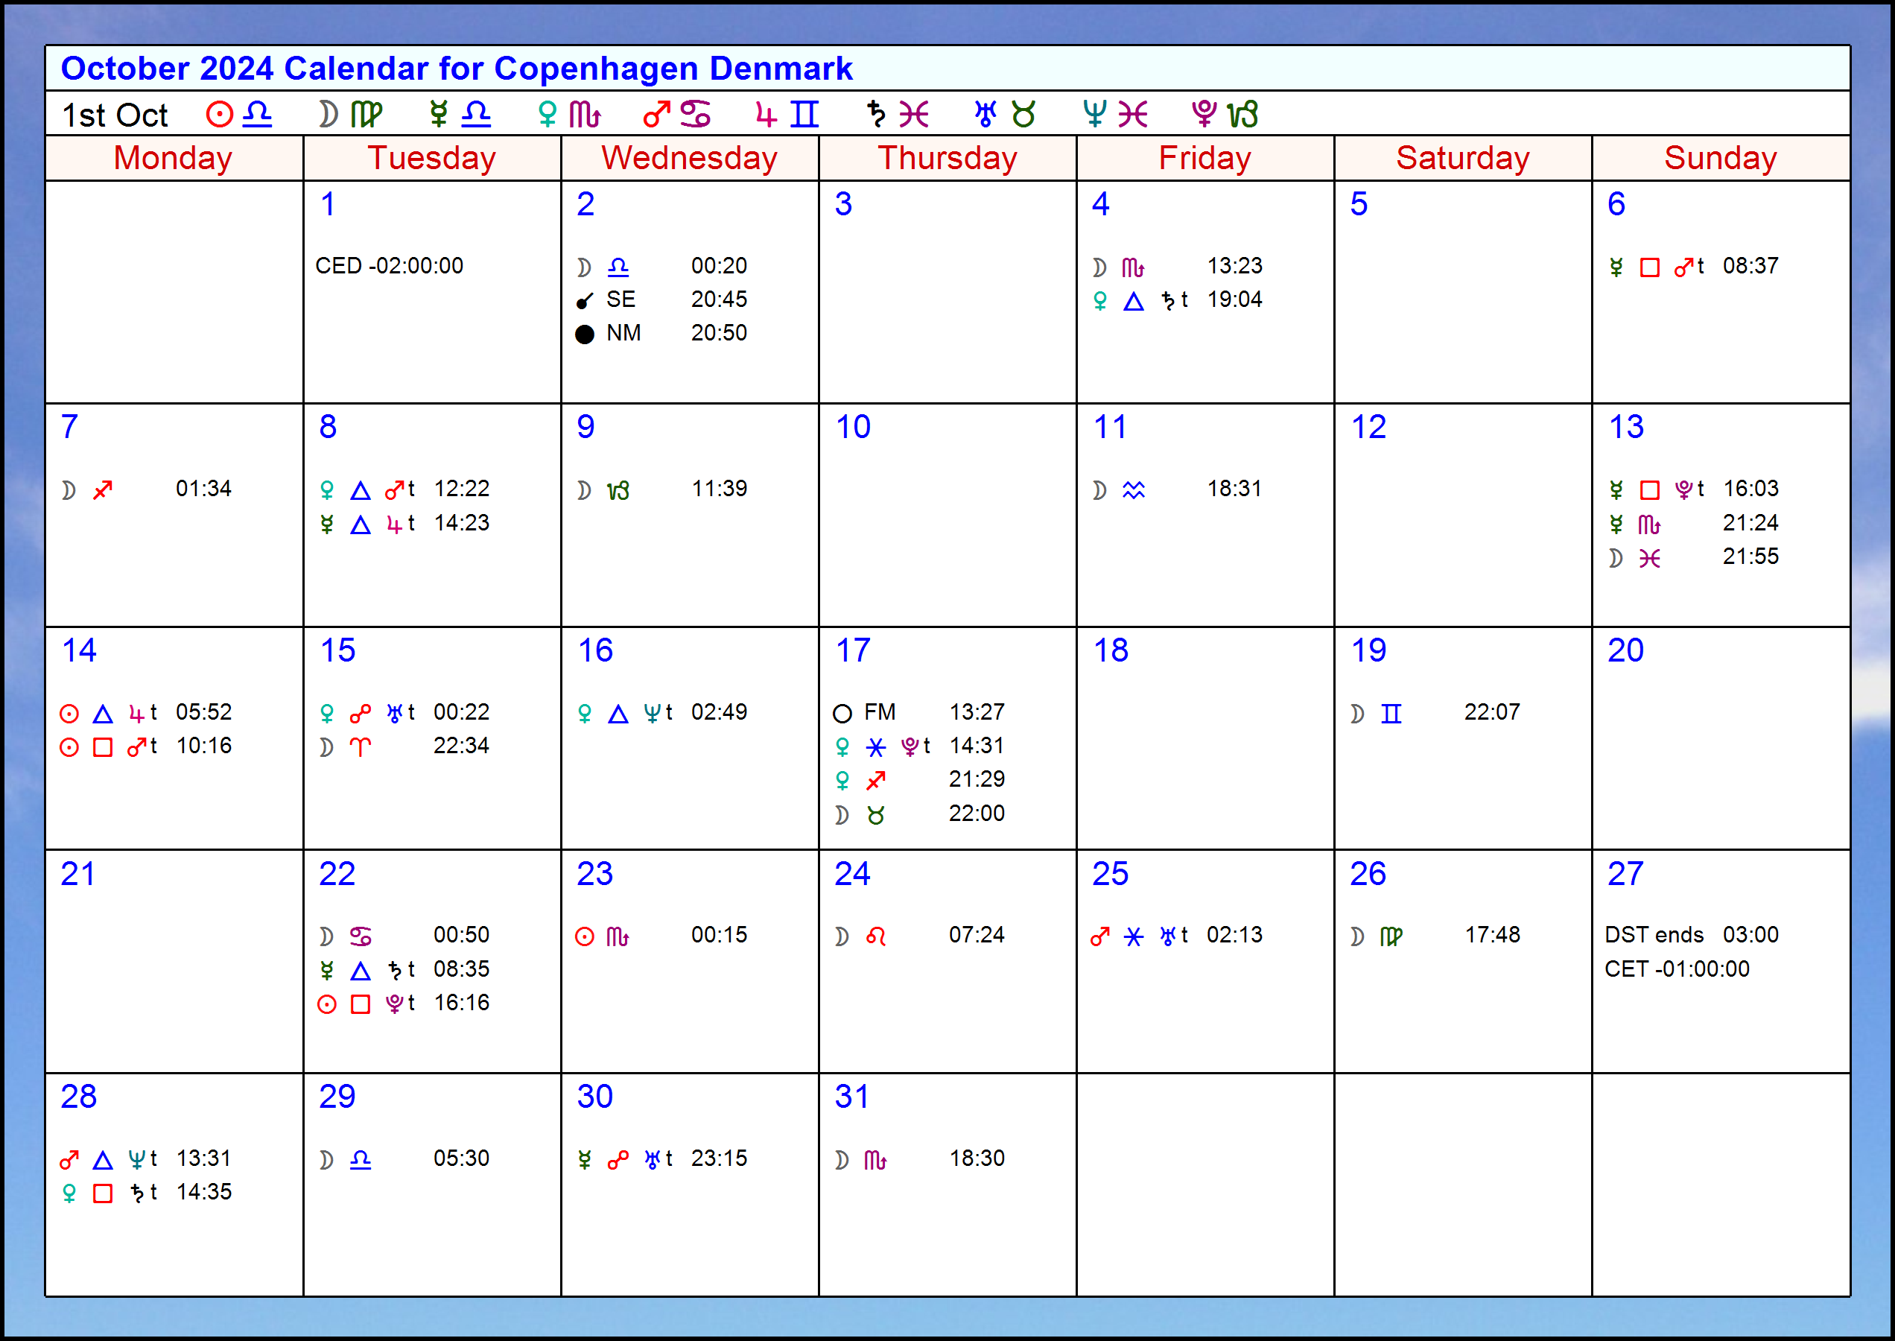The height and width of the screenshot is (1341, 1895).
Task: Click the Venus symbol in the 1st Oct row
Action: 547,114
